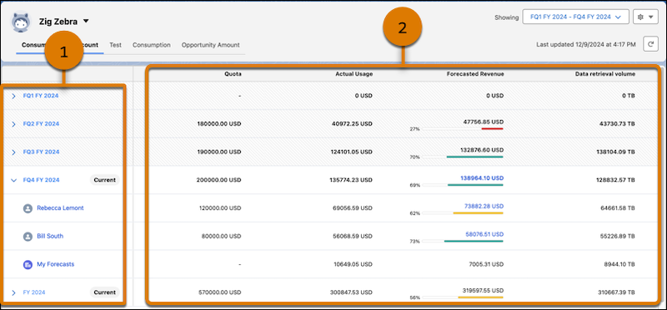The height and width of the screenshot is (310, 667).
Task: Open the FQ3 FY 2024 period link
Action: (x=41, y=152)
